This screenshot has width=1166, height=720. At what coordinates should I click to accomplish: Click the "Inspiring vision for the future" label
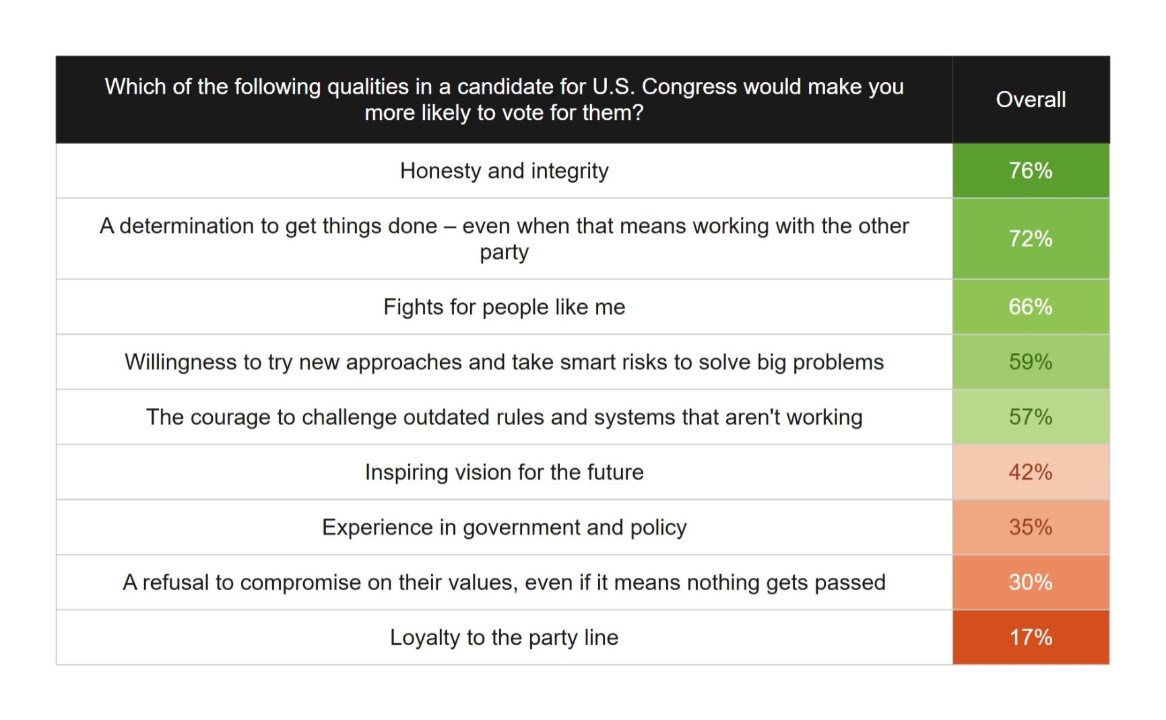[504, 472]
